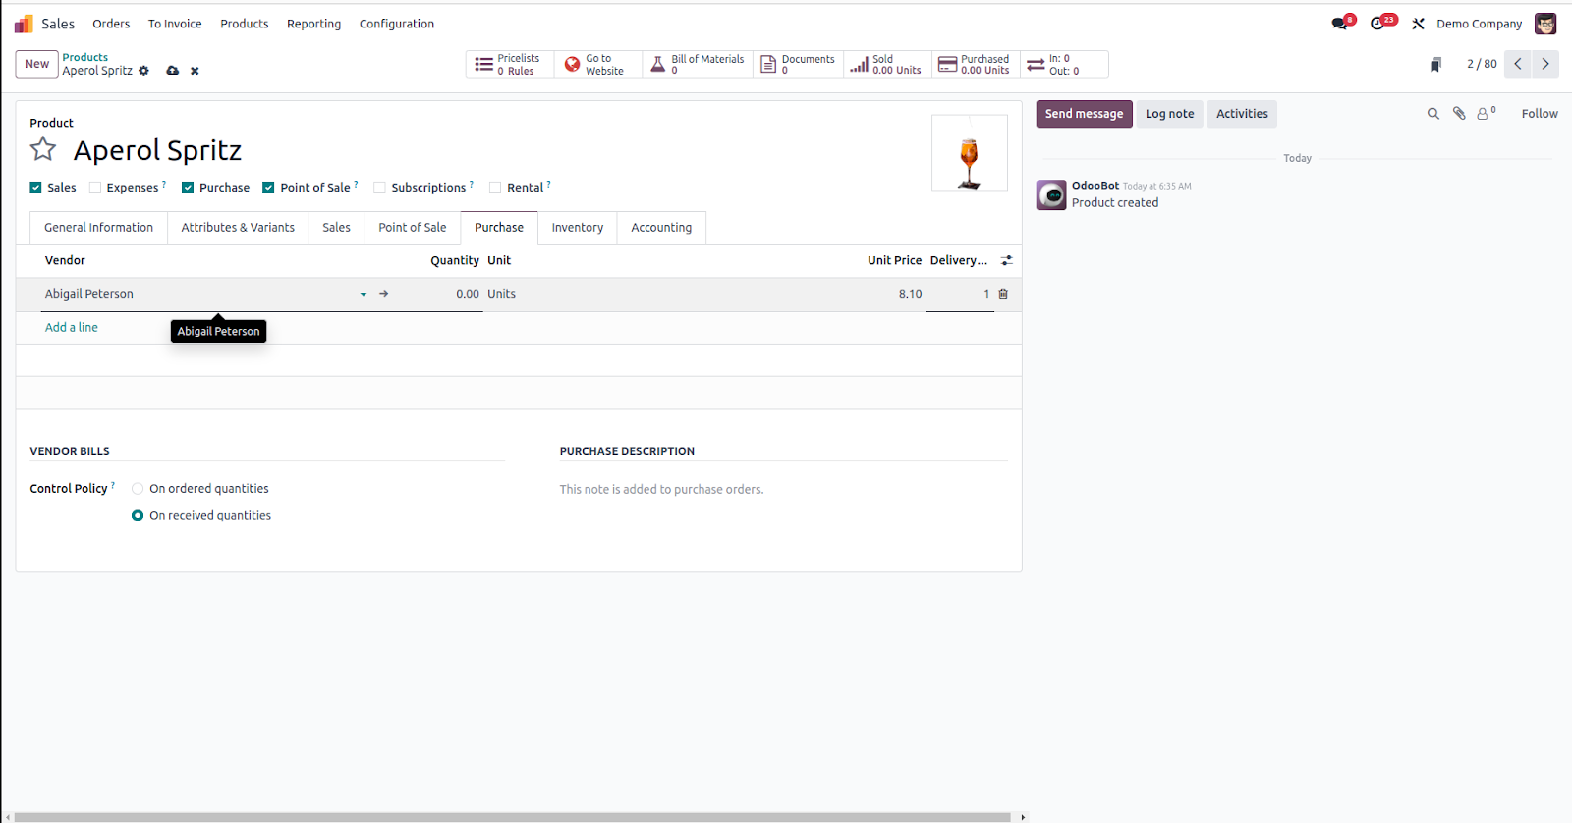The height and width of the screenshot is (823, 1572).
Task: Click the bookmark icon near pager
Action: coord(1435,65)
